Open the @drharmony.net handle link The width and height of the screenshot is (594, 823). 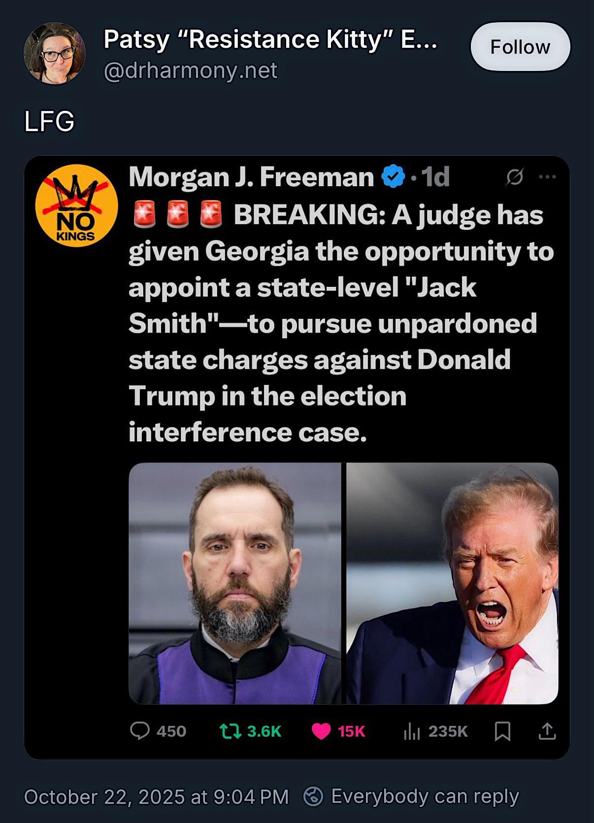[191, 70]
